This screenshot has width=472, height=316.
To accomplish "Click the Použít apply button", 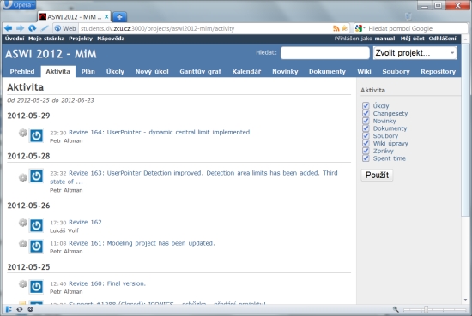I will tap(377, 175).
